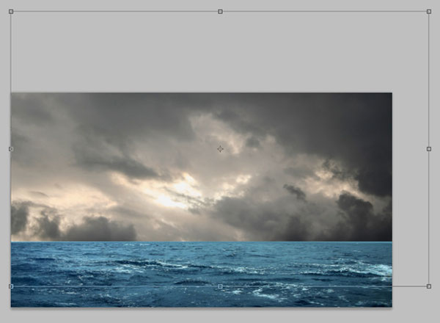Click the transform center reference point crosshair
This screenshot has width=440, height=323.
point(220,149)
